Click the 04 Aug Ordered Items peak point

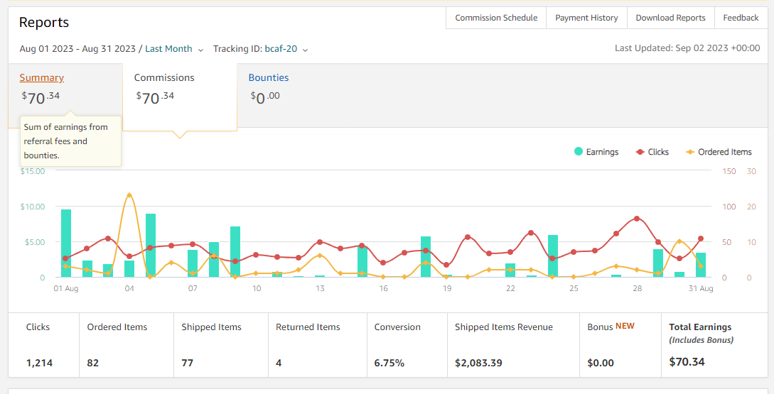tap(129, 195)
